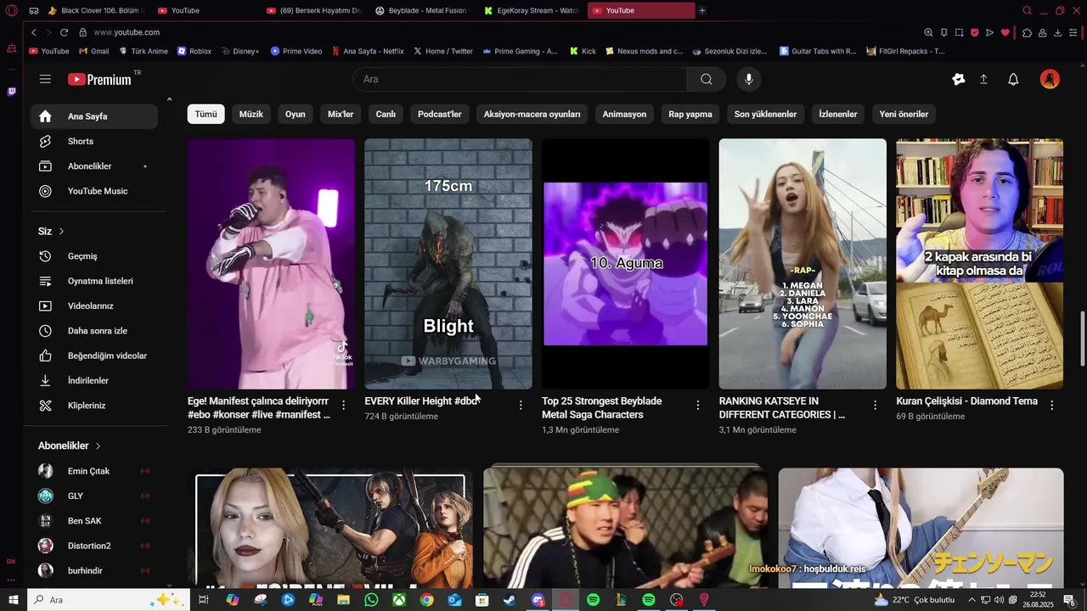Click the Opera tab search magnifier icon
The height and width of the screenshot is (611, 1087).
pos(1027,10)
